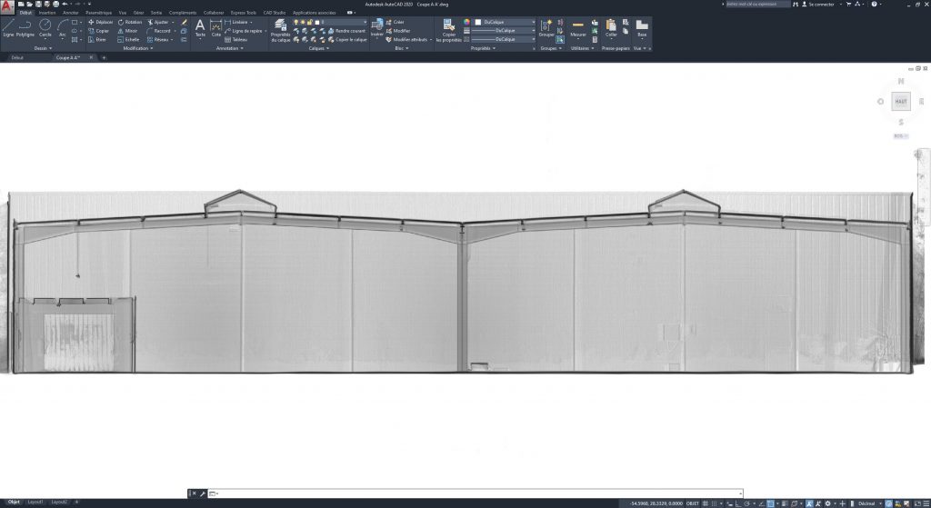This screenshot has height=508, width=931.
Task: Click the Étirer command
Action: (97, 40)
